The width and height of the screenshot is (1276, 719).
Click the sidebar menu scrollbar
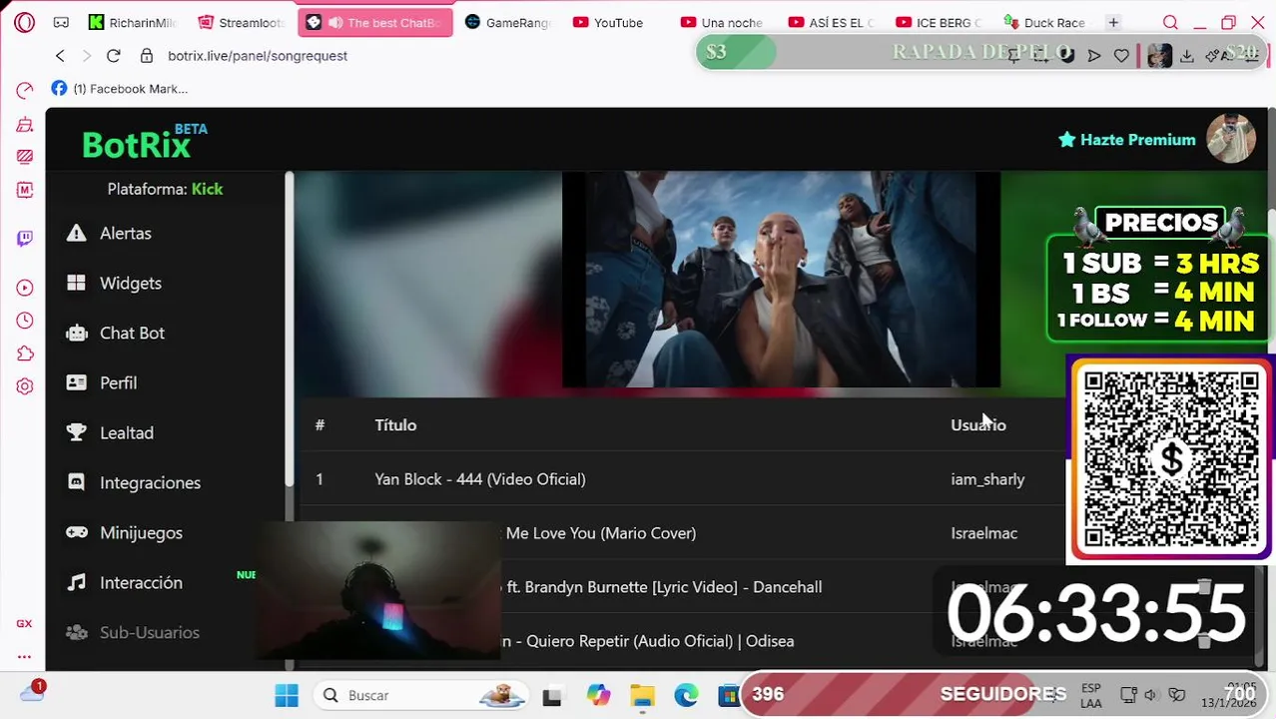pos(290,330)
